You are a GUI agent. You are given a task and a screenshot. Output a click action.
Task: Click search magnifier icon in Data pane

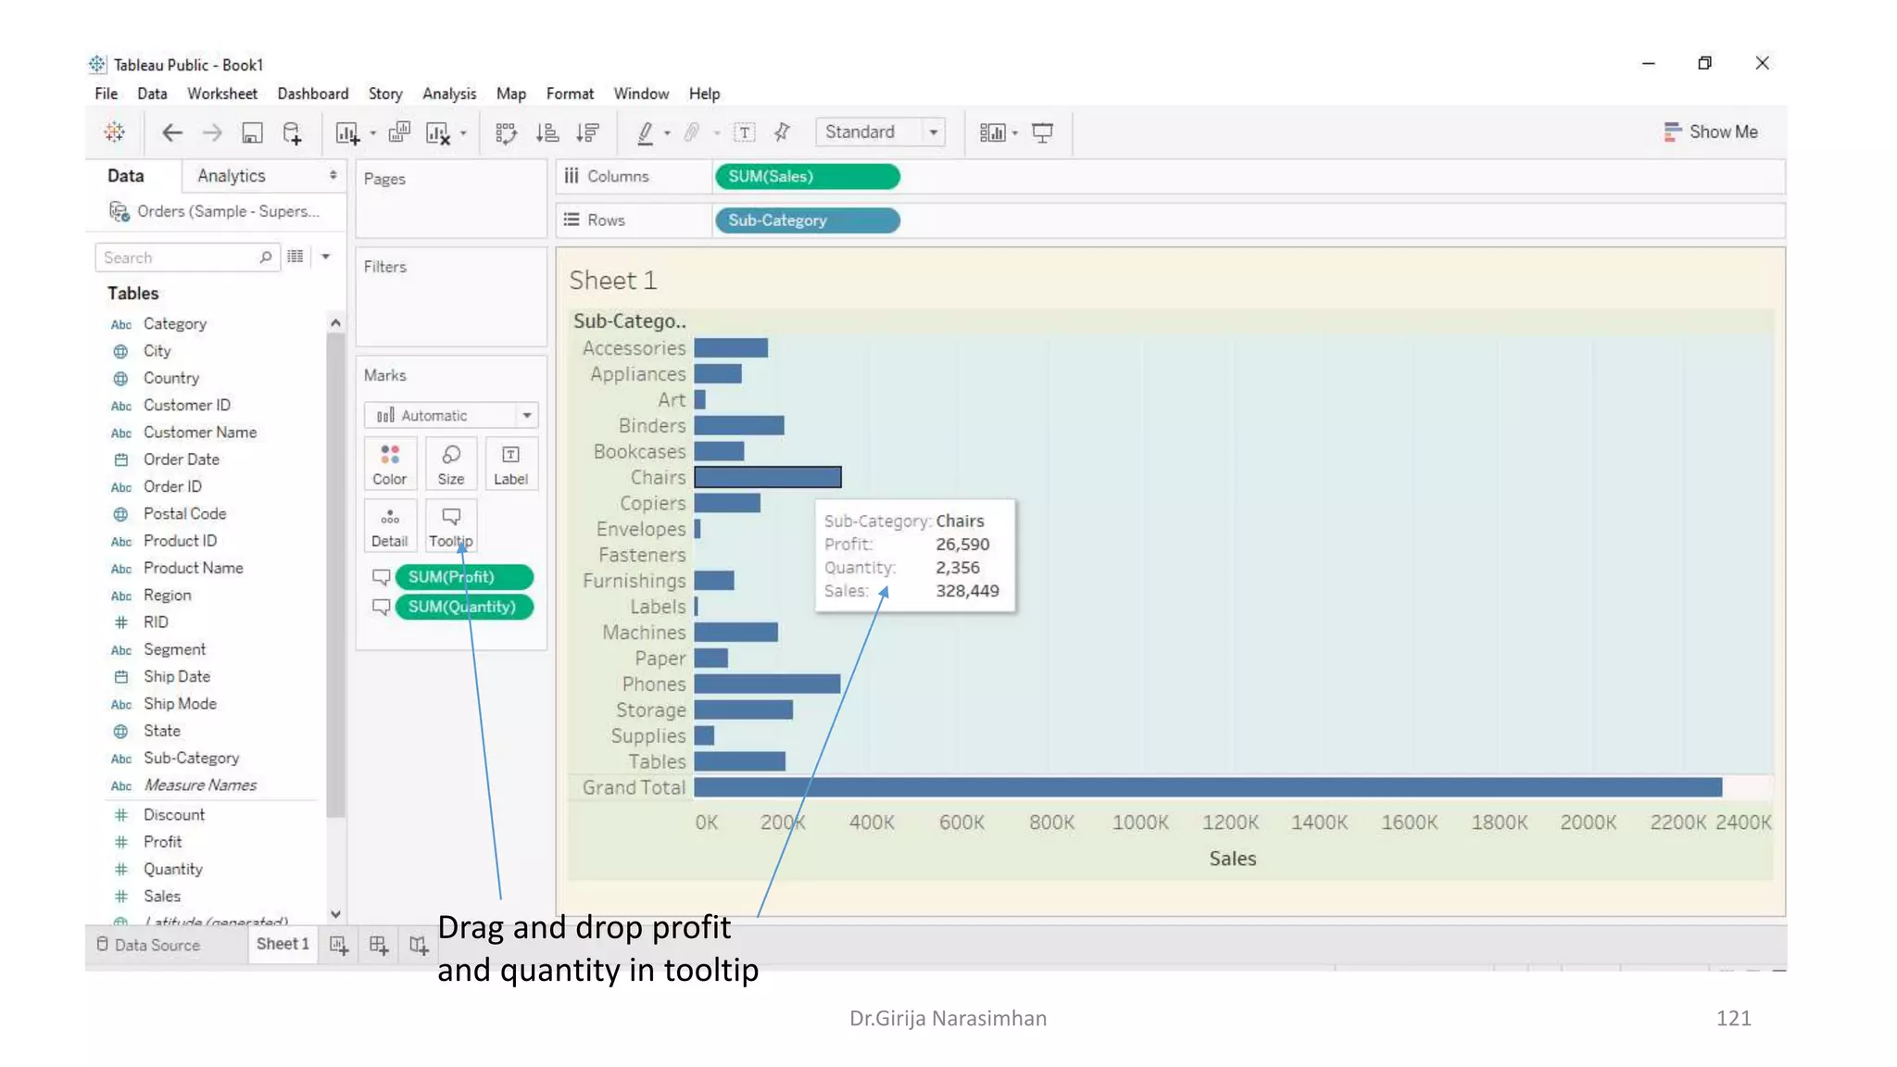point(266,257)
